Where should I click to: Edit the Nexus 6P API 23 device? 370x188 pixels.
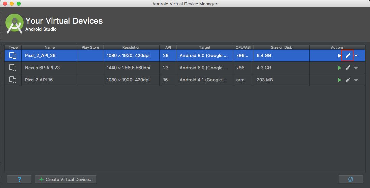click(348, 68)
